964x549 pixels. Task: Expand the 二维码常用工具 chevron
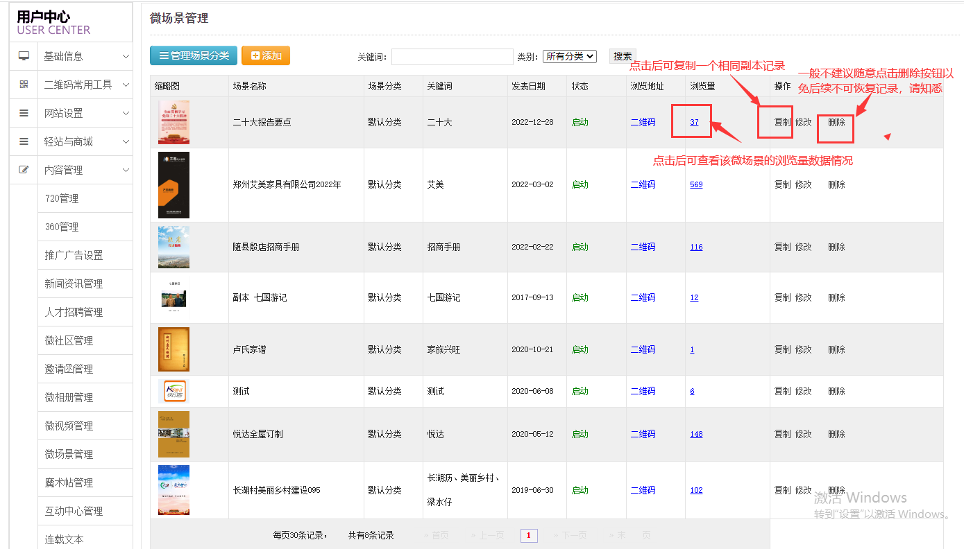point(126,85)
